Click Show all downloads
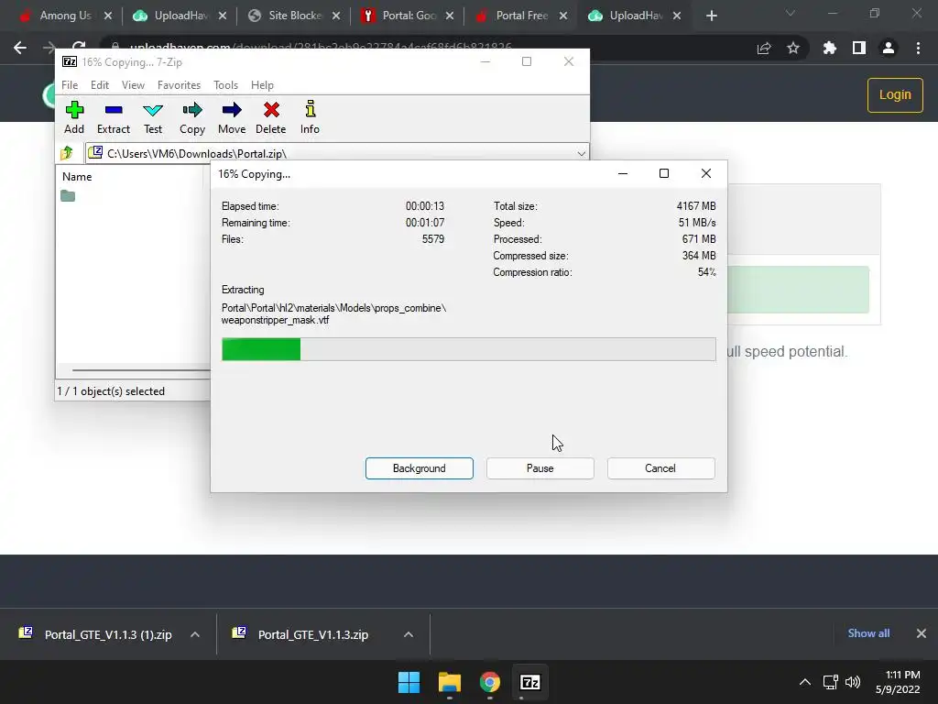Screen dimensions: 938x704 coord(868,633)
